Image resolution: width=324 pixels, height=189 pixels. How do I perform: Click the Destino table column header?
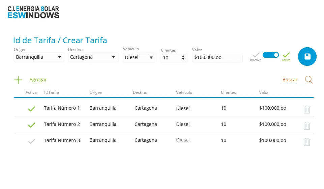pos(140,92)
